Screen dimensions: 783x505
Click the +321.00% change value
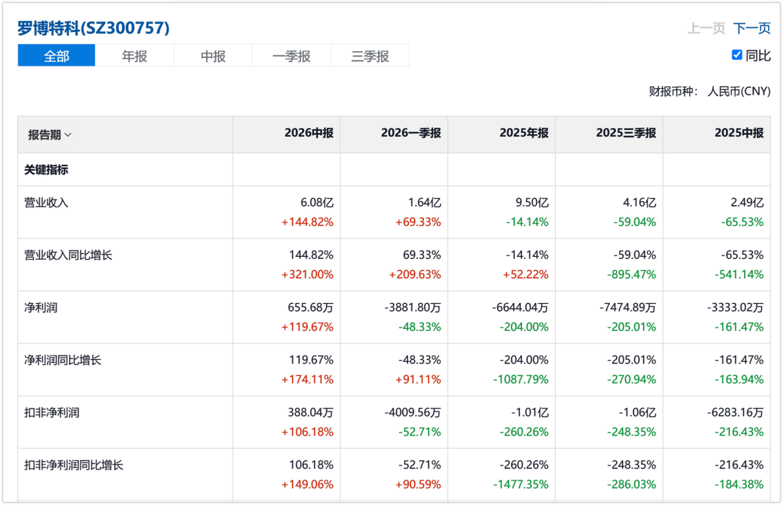pyautogui.click(x=307, y=274)
